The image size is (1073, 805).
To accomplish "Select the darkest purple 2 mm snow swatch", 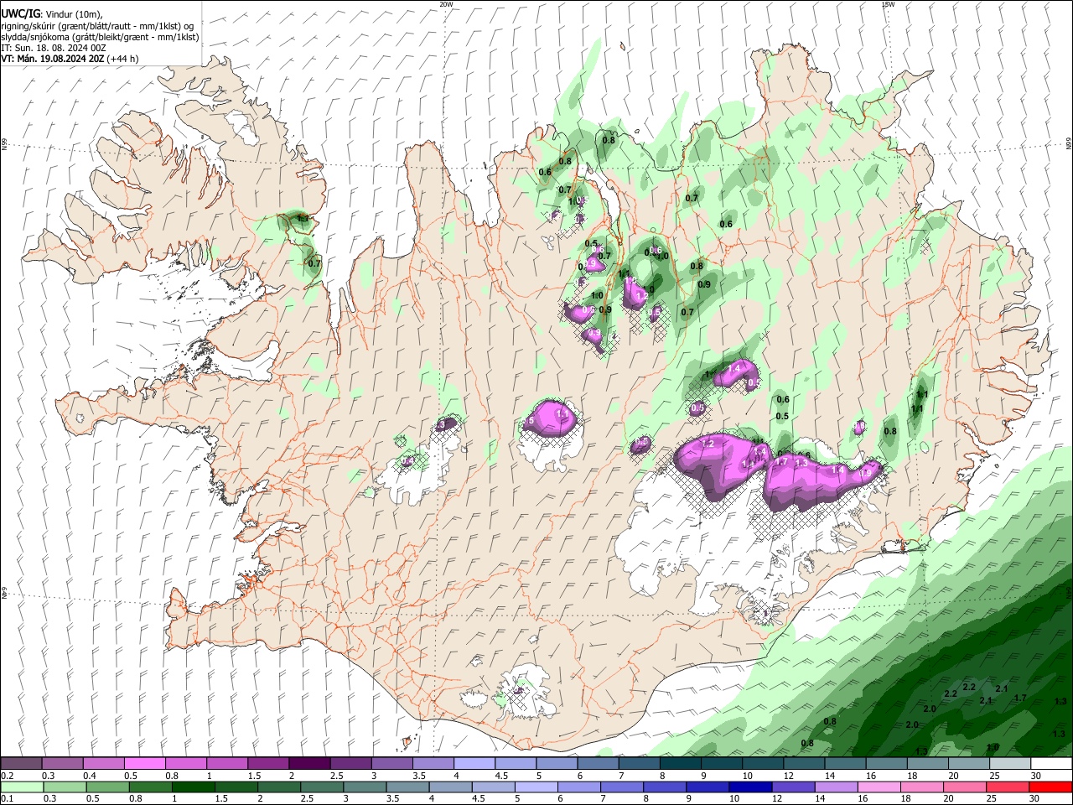I will coord(309,764).
